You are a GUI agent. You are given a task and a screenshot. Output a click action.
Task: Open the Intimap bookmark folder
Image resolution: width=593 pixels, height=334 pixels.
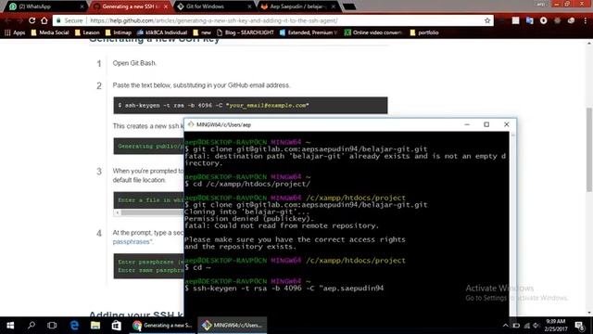pyautogui.click(x=119, y=32)
